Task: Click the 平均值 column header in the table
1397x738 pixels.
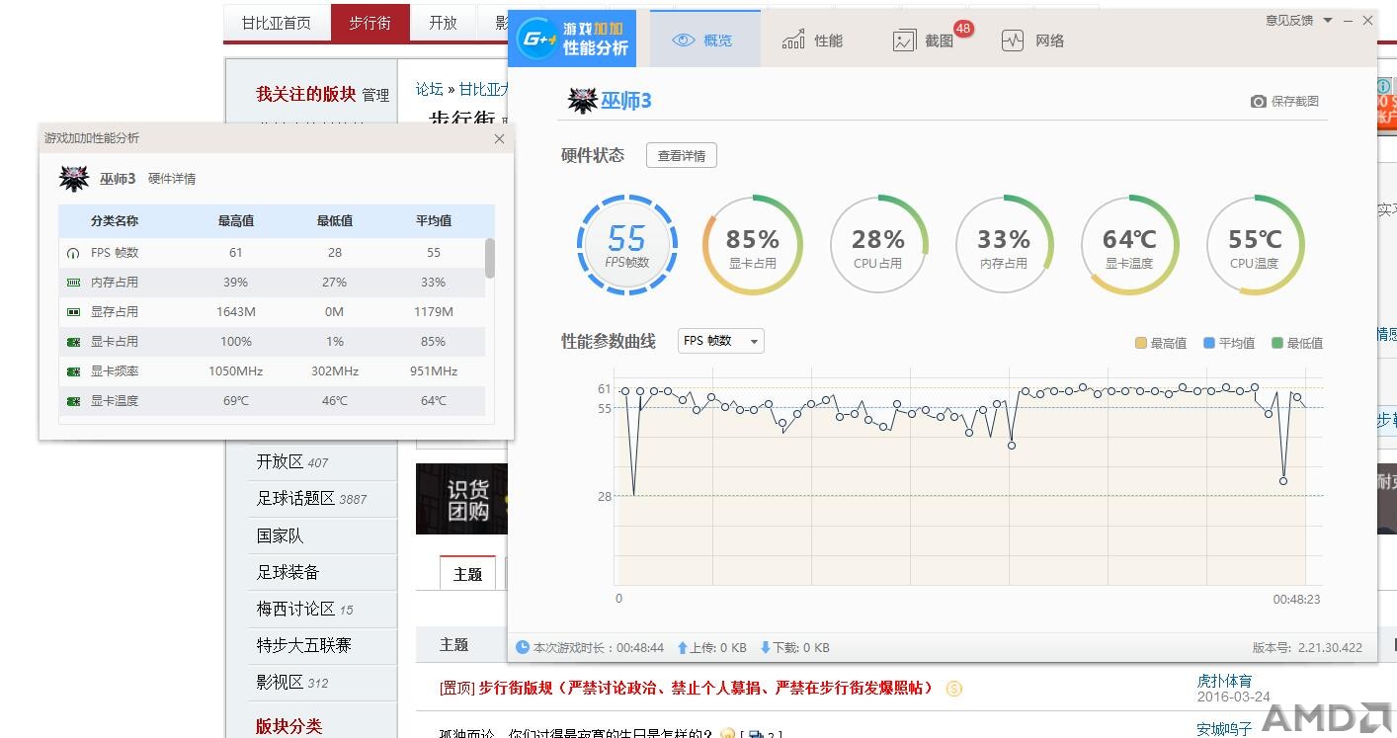Action: 434,221
